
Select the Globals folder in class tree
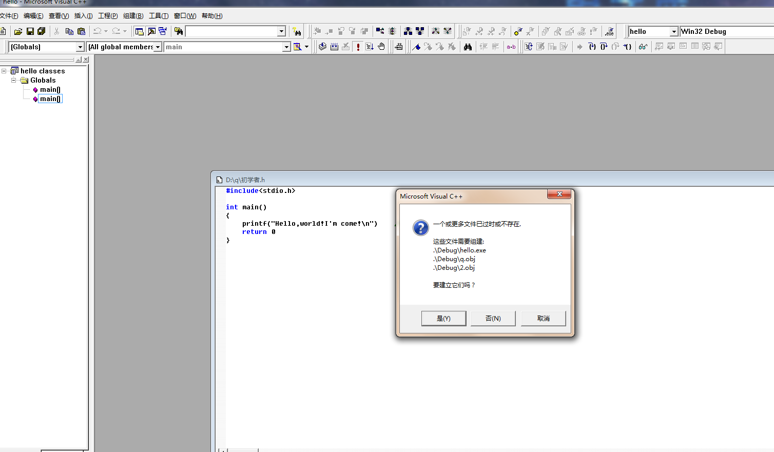coord(43,80)
